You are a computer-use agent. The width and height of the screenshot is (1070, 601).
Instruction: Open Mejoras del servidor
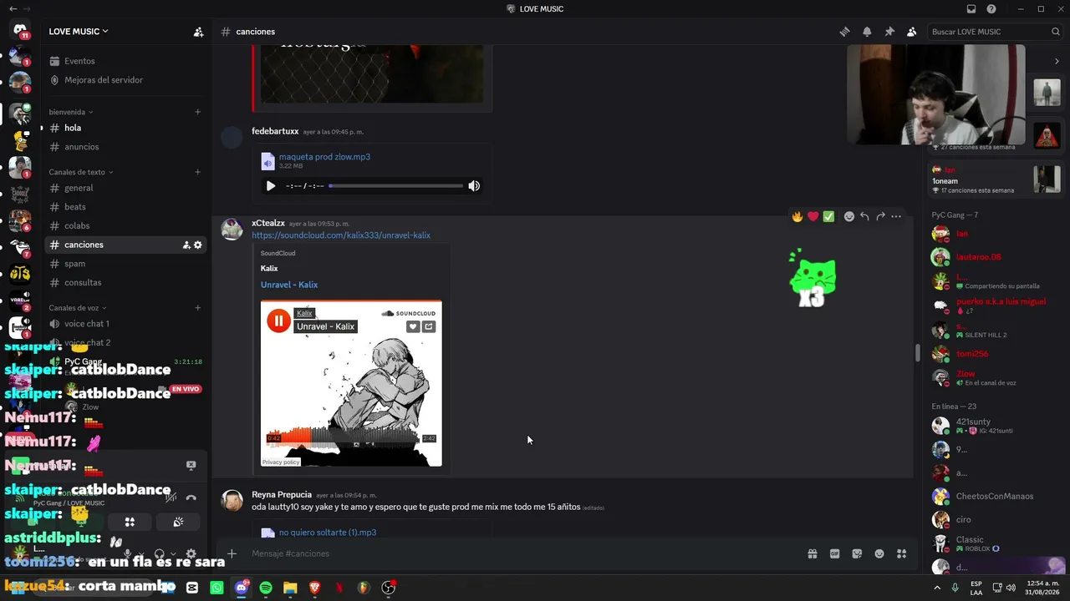pos(125,80)
